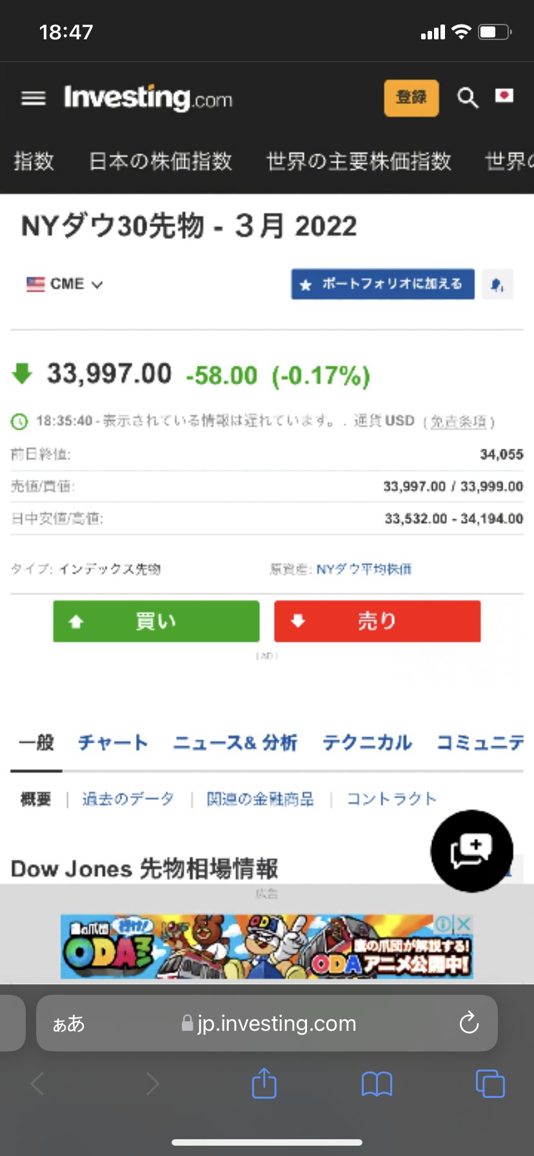Tap the Safari share icon
Screen dimensions: 534x1156
(264, 1083)
